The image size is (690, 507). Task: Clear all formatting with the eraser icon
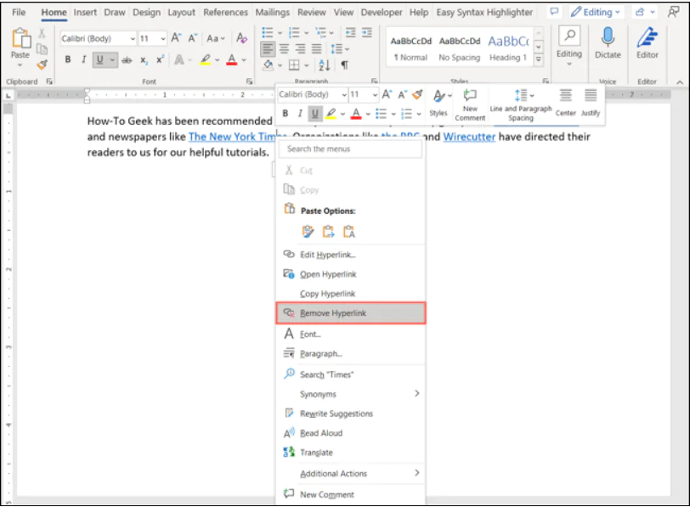(240, 38)
